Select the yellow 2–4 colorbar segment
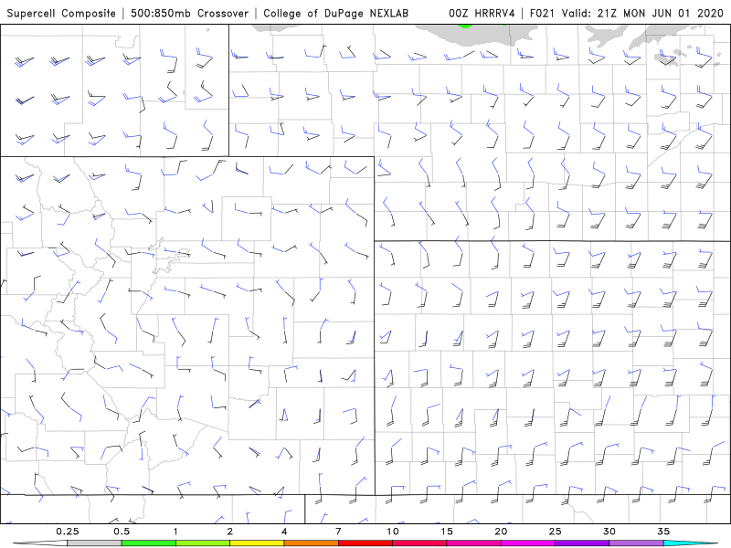The width and height of the screenshot is (731, 548). click(x=257, y=543)
